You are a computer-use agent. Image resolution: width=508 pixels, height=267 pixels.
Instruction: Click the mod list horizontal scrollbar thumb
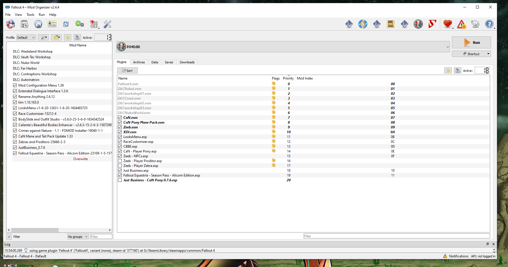tap(35, 230)
